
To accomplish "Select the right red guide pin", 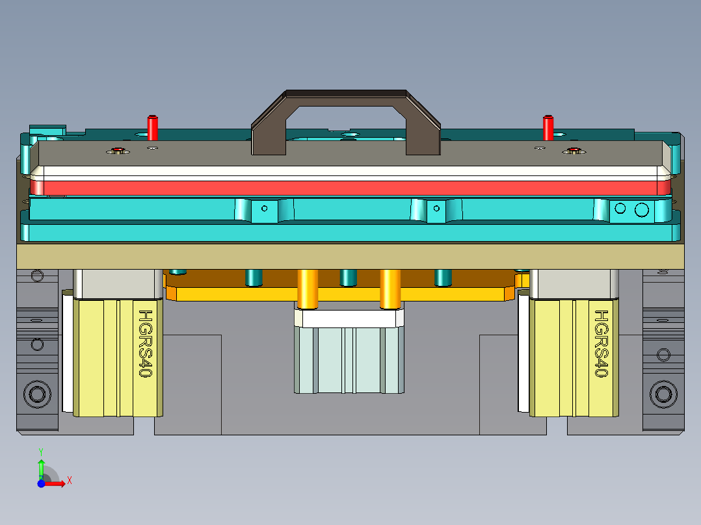I will (x=547, y=127).
